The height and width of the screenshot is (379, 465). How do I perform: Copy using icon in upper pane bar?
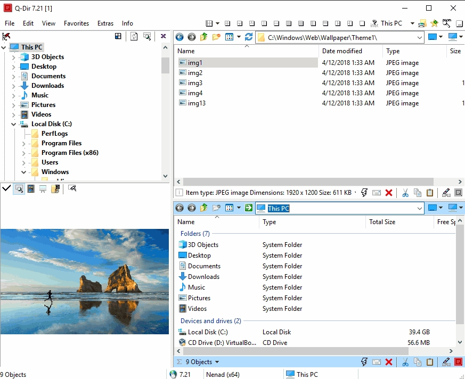click(x=418, y=193)
